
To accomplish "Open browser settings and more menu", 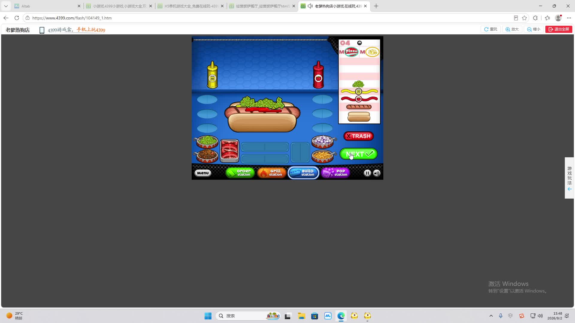I will 569,18.
